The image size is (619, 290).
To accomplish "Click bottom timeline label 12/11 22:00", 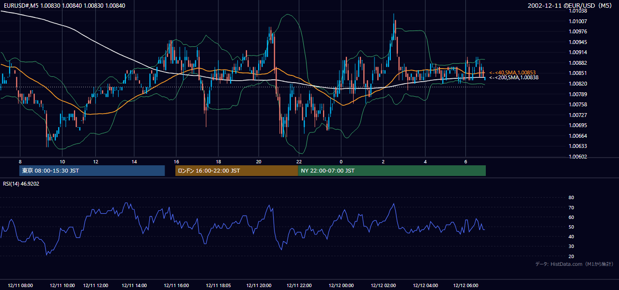I will coord(300,286).
